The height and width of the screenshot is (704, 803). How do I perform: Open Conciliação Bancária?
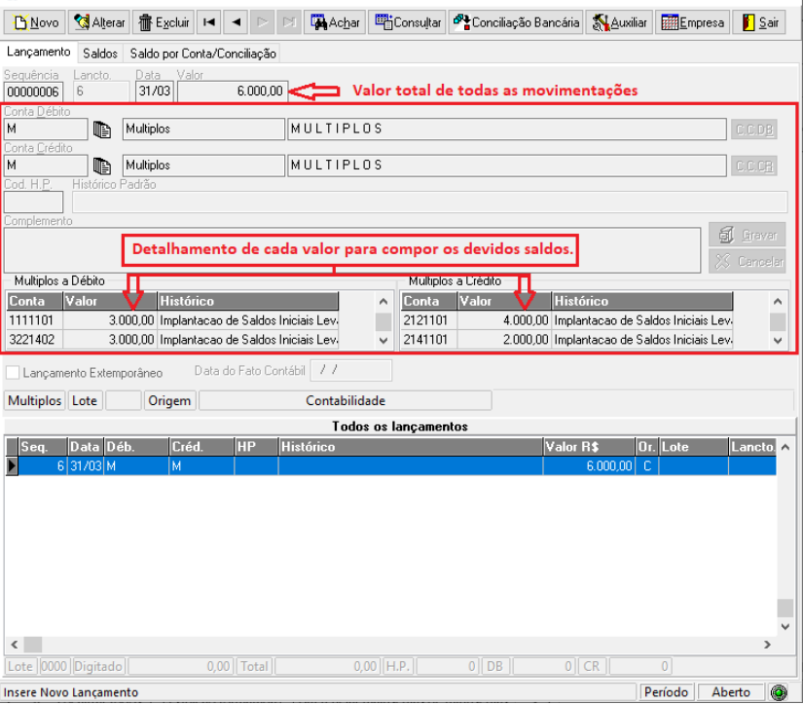pyautogui.click(x=516, y=22)
